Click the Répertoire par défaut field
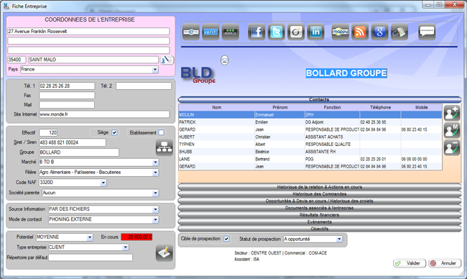The width and height of the screenshot is (467, 279). 91,257
